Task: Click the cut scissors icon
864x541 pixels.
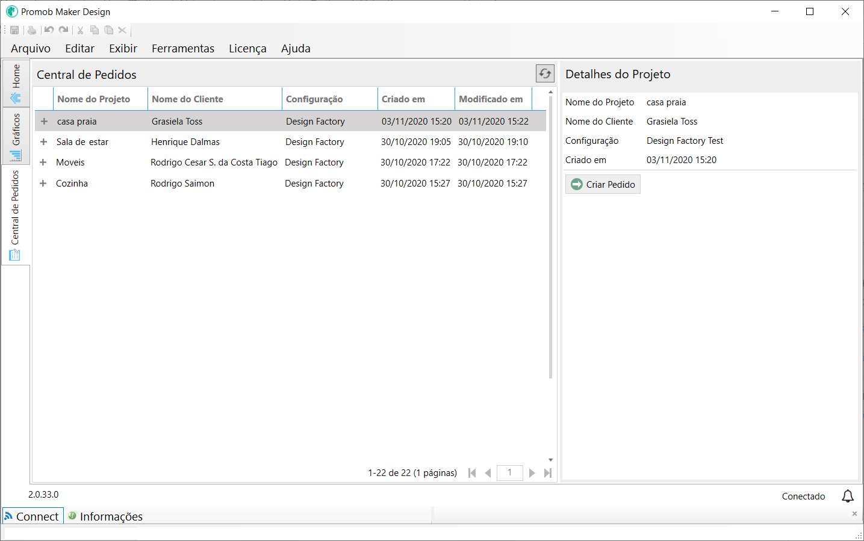Action: (80, 30)
